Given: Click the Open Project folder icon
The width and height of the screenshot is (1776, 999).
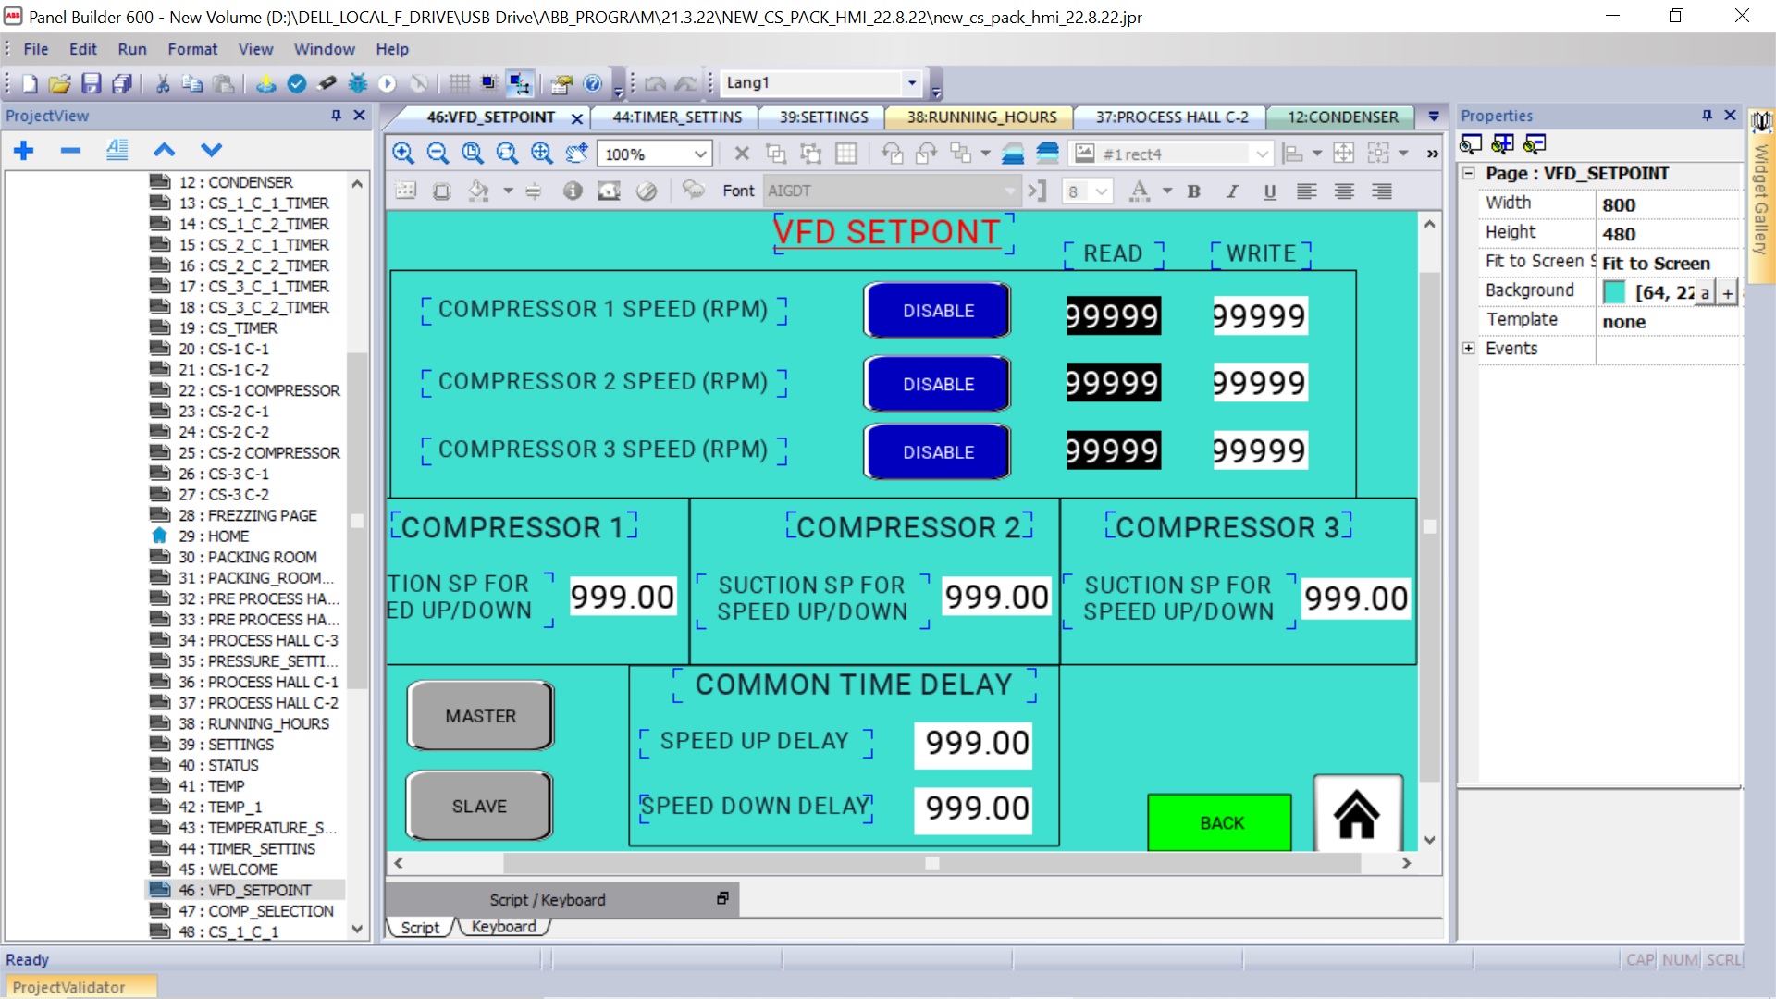Looking at the screenshot, I should (59, 84).
